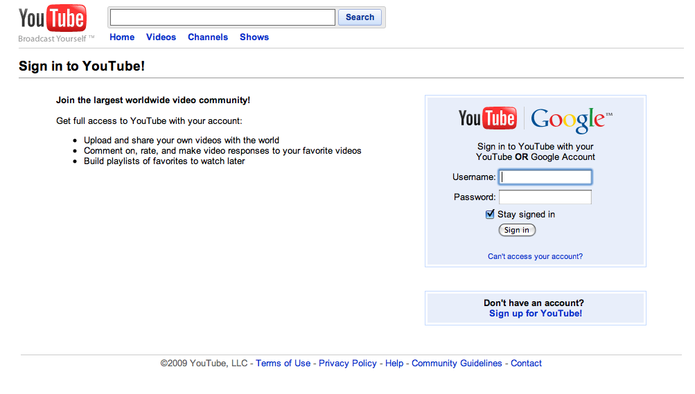Click the 'Don't have an account?' text

pyautogui.click(x=534, y=303)
